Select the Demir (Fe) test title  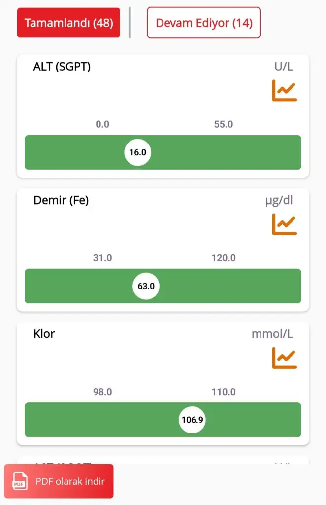point(61,200)
